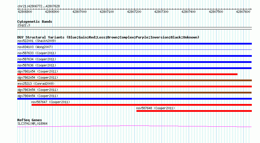Open the nsv587648 (Cooper2011) label
This screenshot has width=260, height=143.
[x=155, y=108]
